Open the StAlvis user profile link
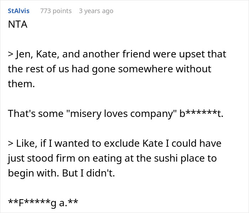The width and height of the screenshot is (249, 213). (18, 11)
